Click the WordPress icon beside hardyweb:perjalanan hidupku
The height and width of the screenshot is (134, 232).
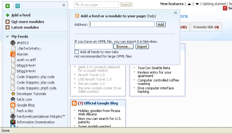pos(13,116)
